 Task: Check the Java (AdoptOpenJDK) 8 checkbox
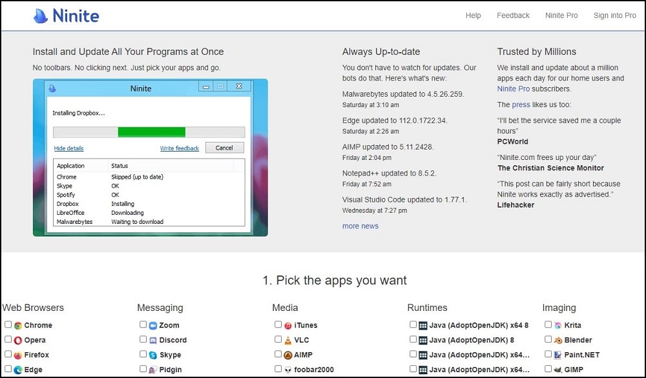coord(413,339)
